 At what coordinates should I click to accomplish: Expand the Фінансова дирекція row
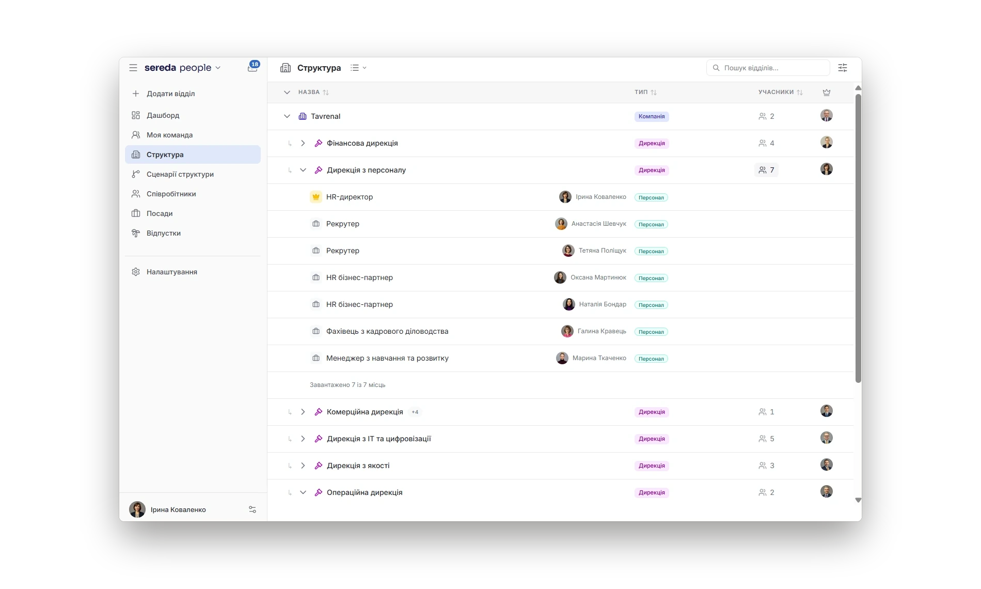pos(303,143)
